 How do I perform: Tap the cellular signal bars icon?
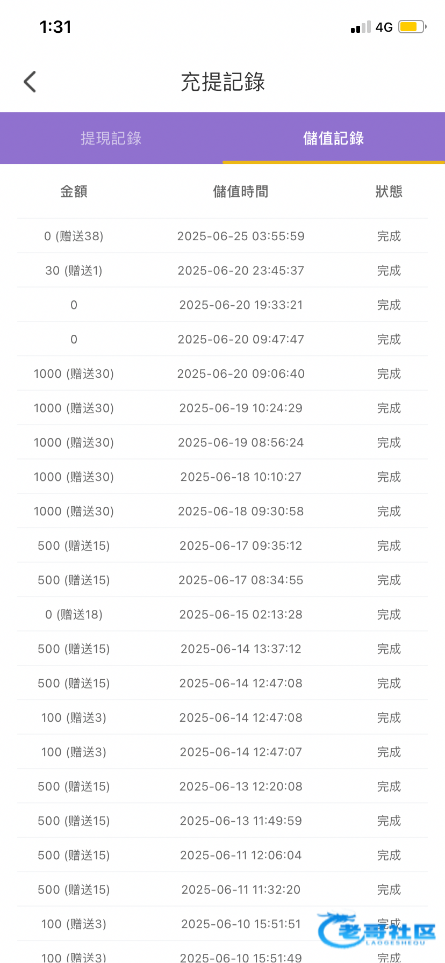coord(360,27)
